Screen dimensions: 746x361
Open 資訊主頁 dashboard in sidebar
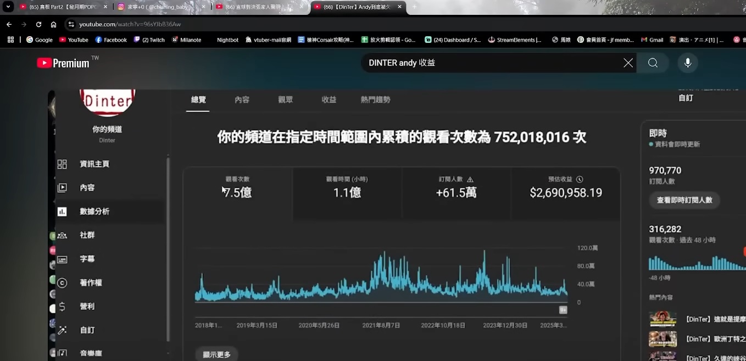pos(94,164)
